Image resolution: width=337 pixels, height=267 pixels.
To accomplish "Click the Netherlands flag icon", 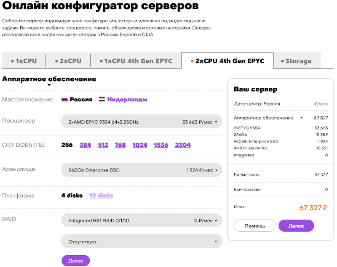I will tap(102, 100).
